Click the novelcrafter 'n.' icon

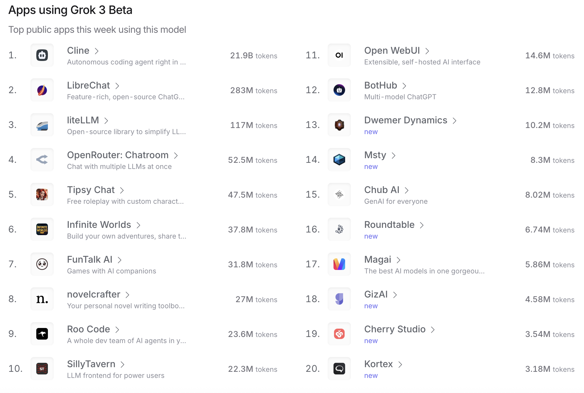42,299
